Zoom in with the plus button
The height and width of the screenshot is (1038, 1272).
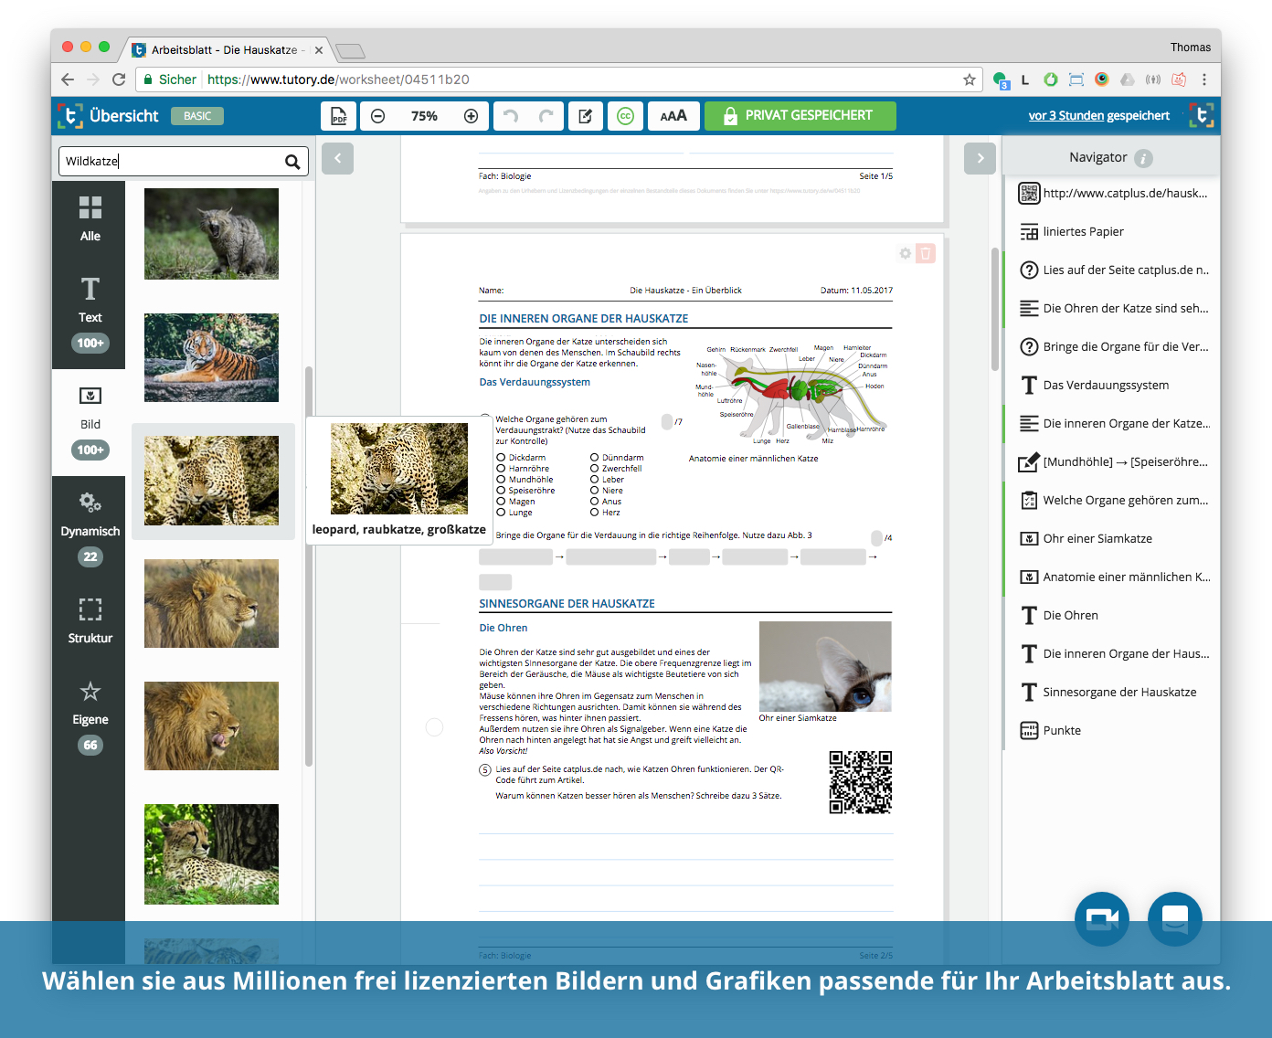tap(472, 116)
